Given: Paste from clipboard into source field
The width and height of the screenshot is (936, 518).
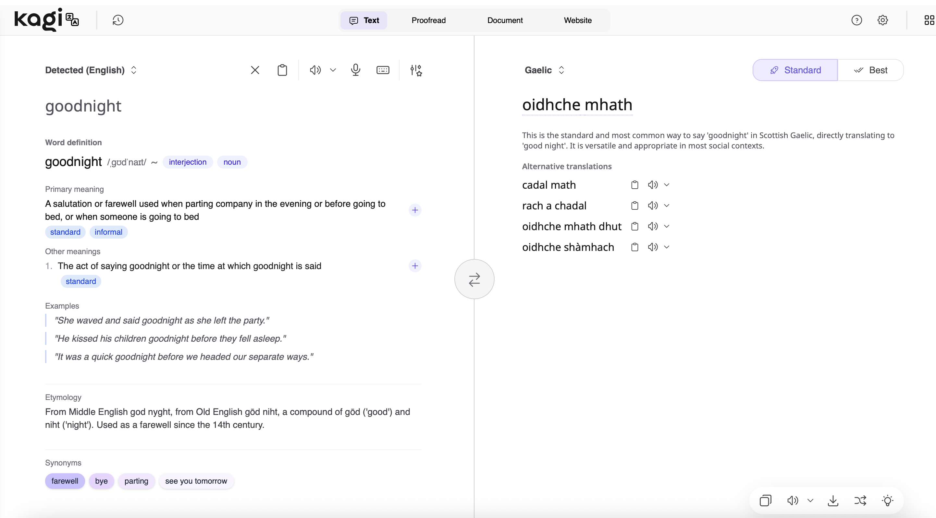Looking at the screenshot, I should pos(282,70).
